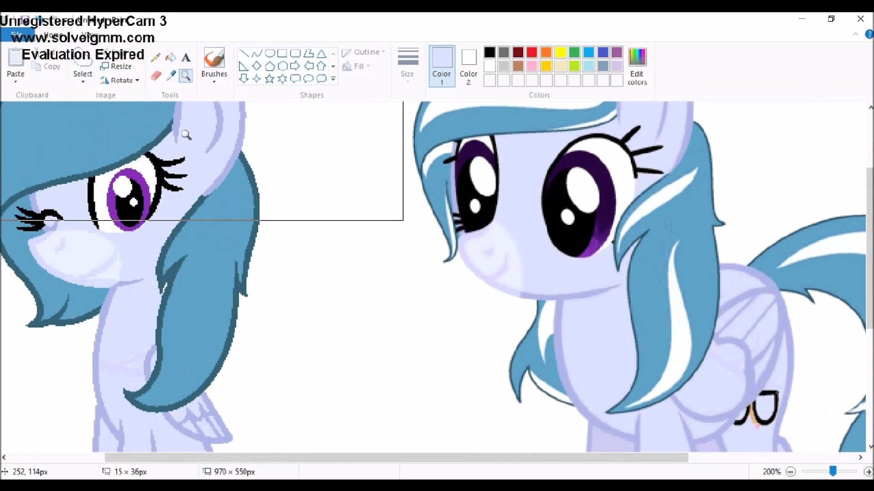Choose the Oval shape

pyautogui.click(x=270, y=54)
